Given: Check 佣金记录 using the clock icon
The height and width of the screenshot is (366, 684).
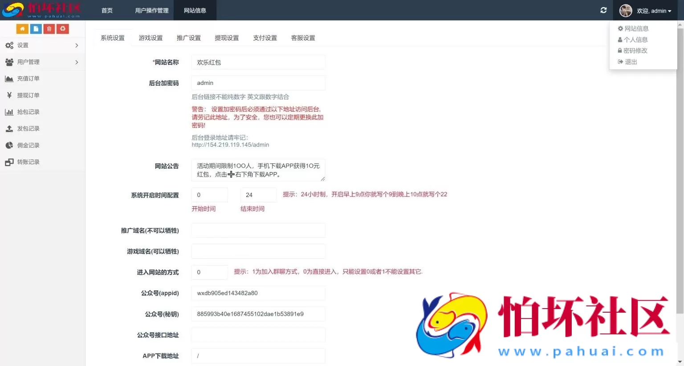Looking at the screenshot, I should click(x=29, y=145).
